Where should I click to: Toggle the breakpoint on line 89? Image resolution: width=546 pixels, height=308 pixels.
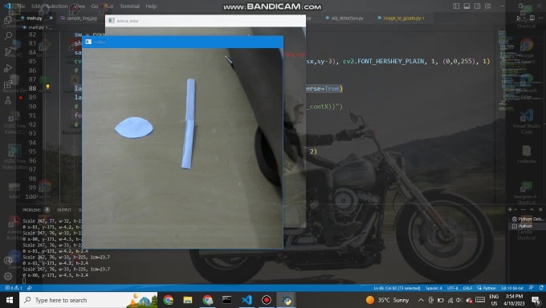(21, 97)
